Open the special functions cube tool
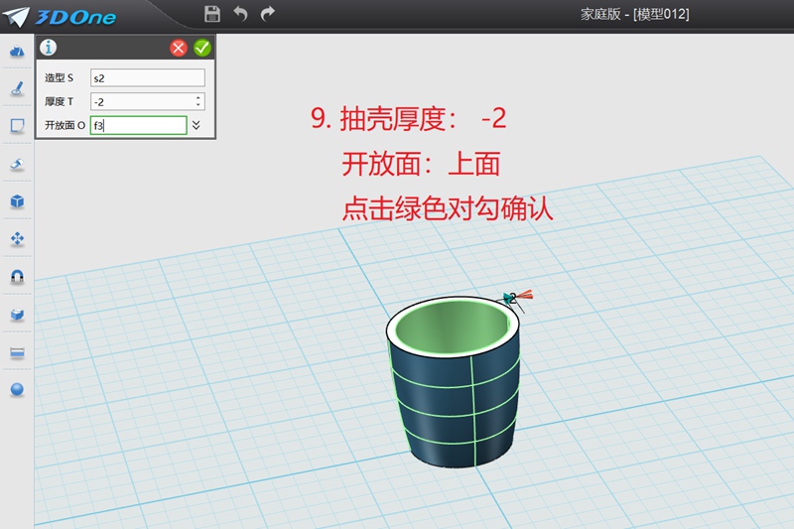The image size is (794, 529). 17,200
